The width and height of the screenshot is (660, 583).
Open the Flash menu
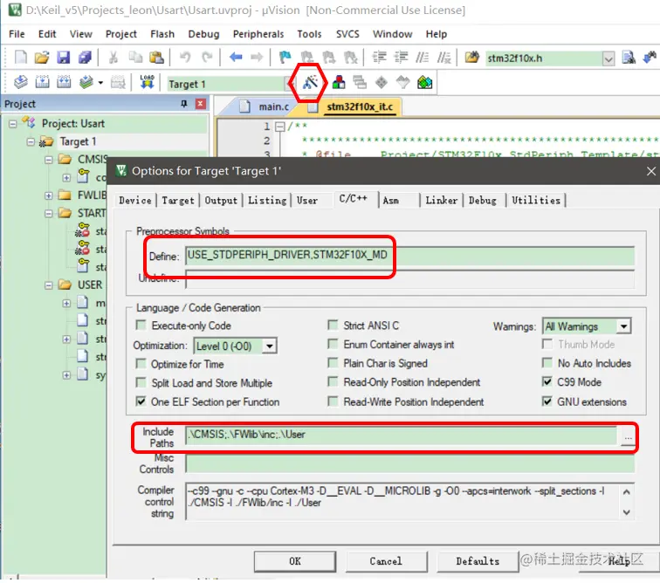[162, 34]
